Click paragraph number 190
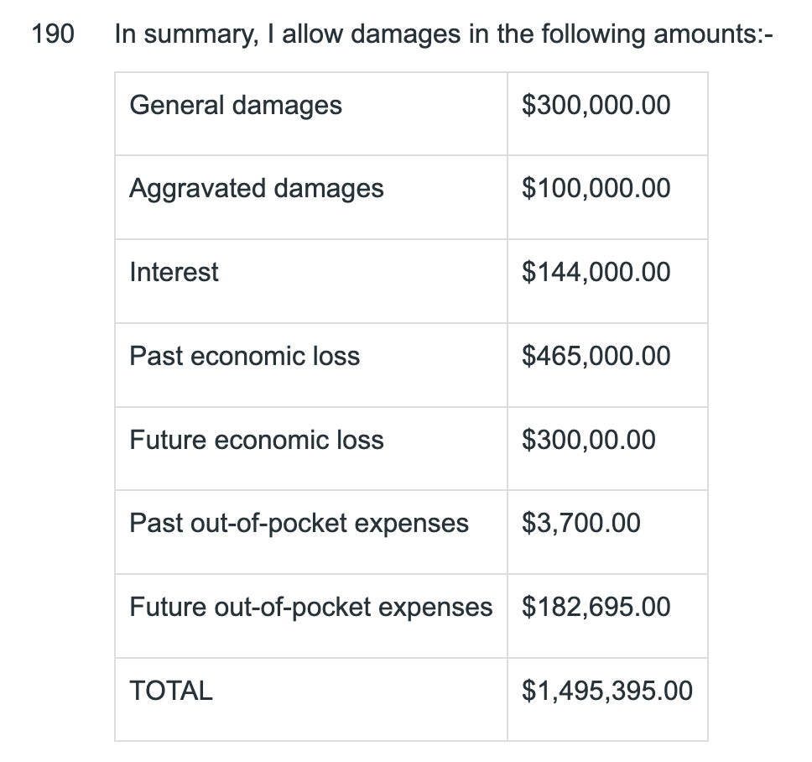The image size is (812, 762). [x=52, y=34]
